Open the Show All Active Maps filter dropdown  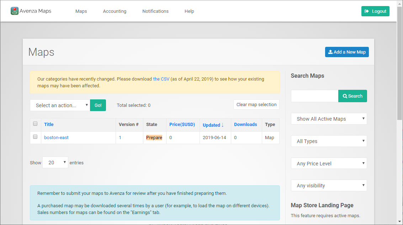tap(329, 119)
